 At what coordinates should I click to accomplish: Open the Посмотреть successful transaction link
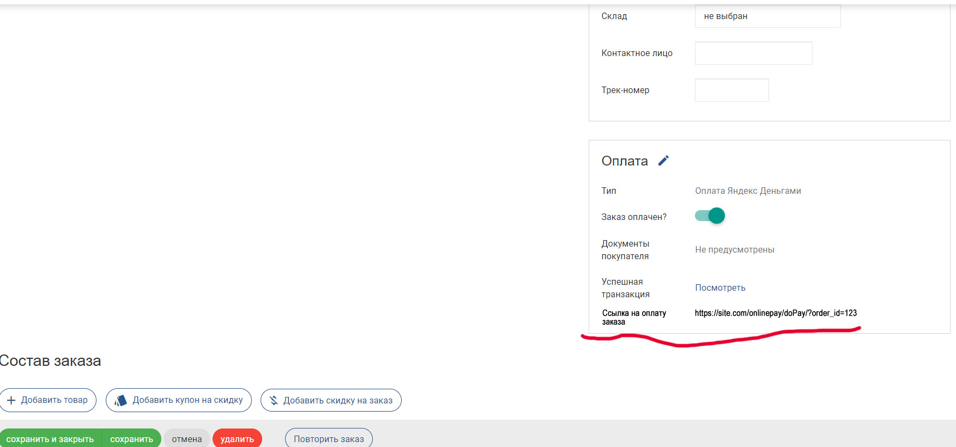(720, 287)
